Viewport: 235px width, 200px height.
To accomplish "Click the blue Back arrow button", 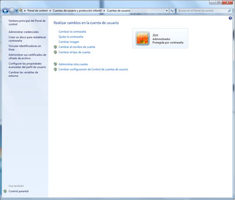I will click(5, 11).
